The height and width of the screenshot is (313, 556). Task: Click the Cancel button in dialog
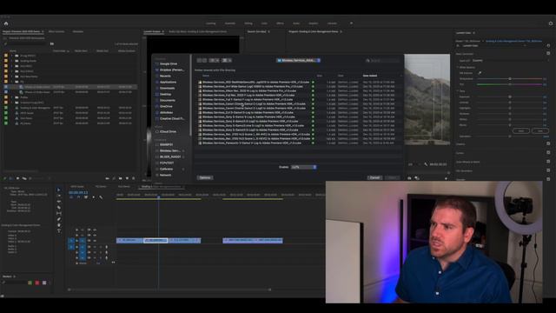(374, 177)
